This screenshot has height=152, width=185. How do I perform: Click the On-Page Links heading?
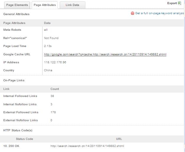(14, 80)
